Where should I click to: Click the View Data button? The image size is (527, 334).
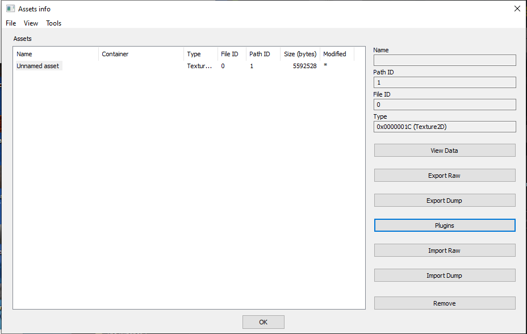coord(445,151)
